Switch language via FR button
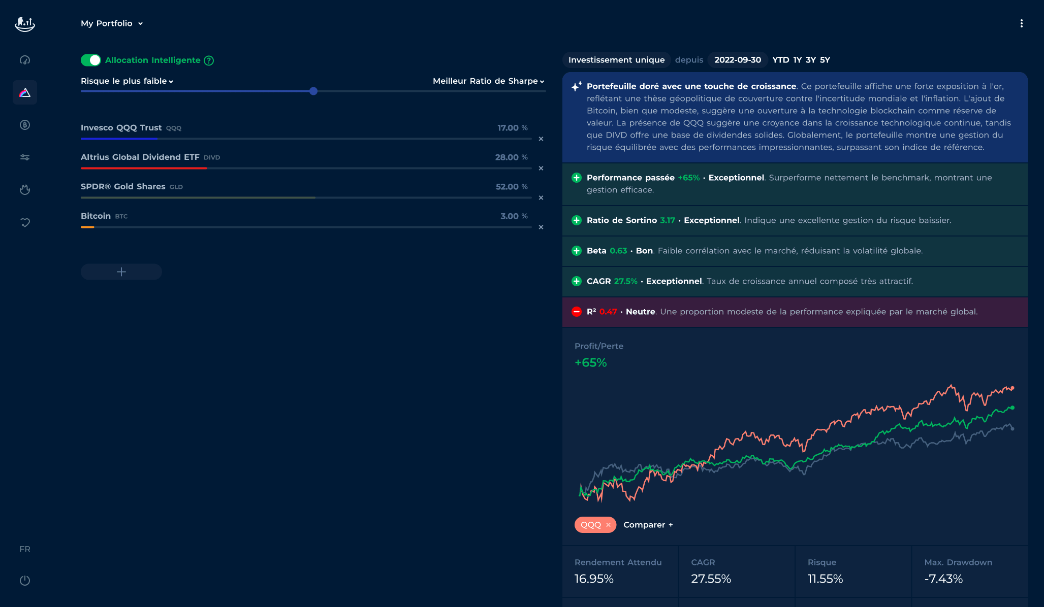 (x=25, y=549)
